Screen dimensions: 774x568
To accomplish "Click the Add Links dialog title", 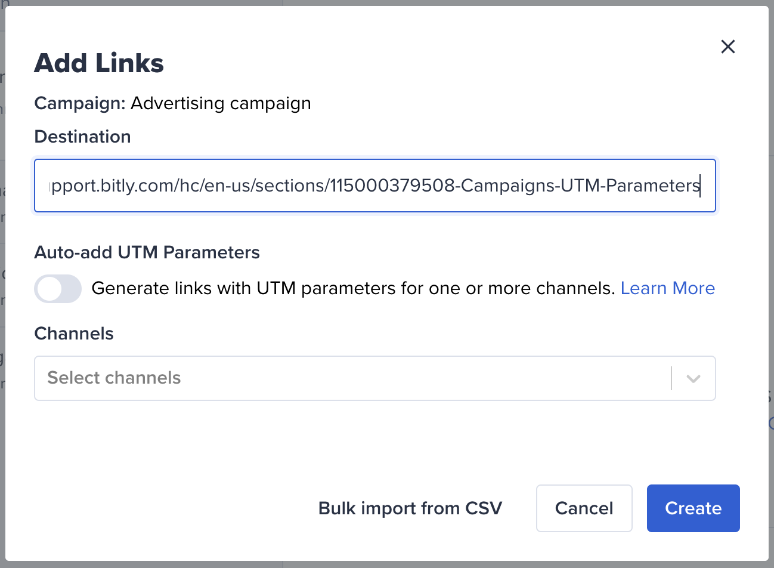I will coord(99,63).
